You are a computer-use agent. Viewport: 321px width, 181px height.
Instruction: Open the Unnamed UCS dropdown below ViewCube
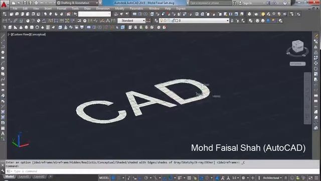[x=297, y=64]
